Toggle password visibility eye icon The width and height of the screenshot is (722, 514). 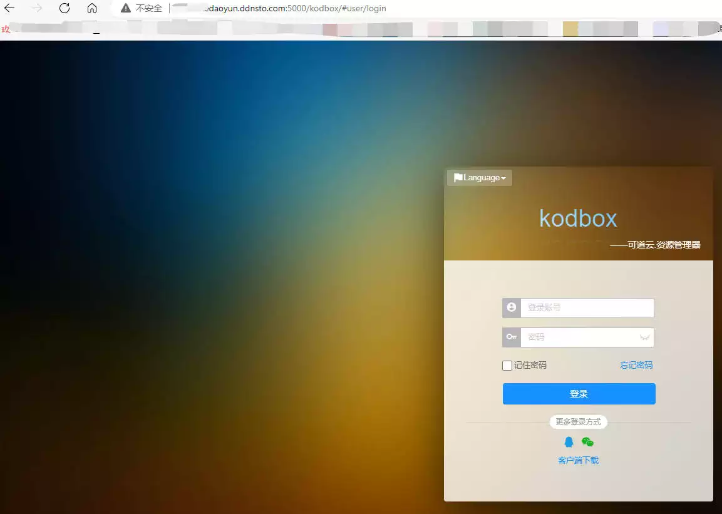(644, 337)
